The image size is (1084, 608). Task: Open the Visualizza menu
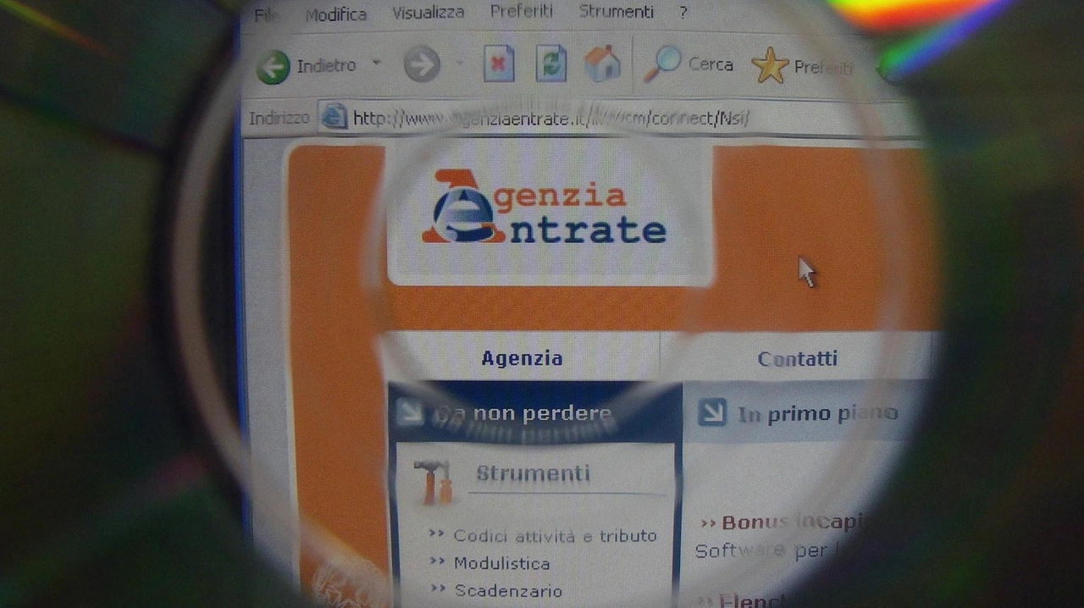(x=429, y=13)
